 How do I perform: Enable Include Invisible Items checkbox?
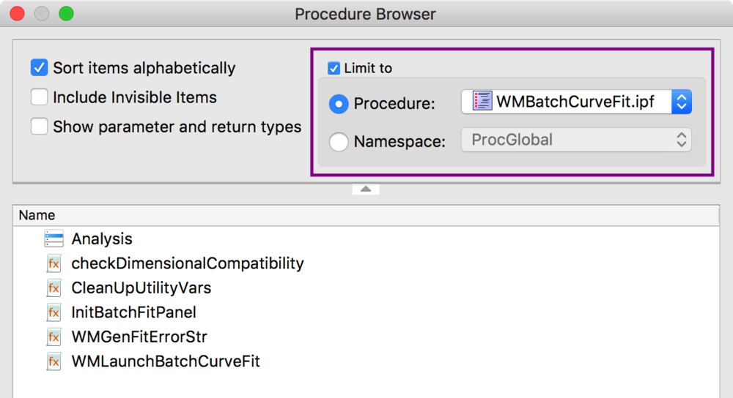point(40,97)
